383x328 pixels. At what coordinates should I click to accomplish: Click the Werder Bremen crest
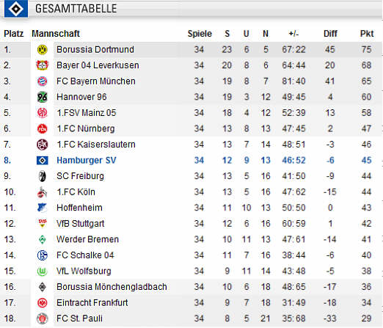tap(43, 239)
